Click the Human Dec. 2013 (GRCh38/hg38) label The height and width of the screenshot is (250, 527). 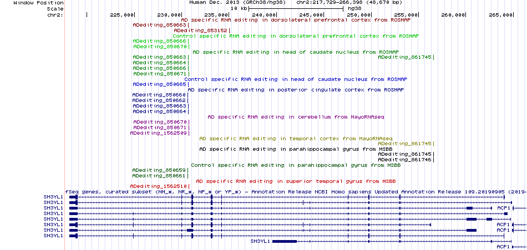[x=237, y=3]
